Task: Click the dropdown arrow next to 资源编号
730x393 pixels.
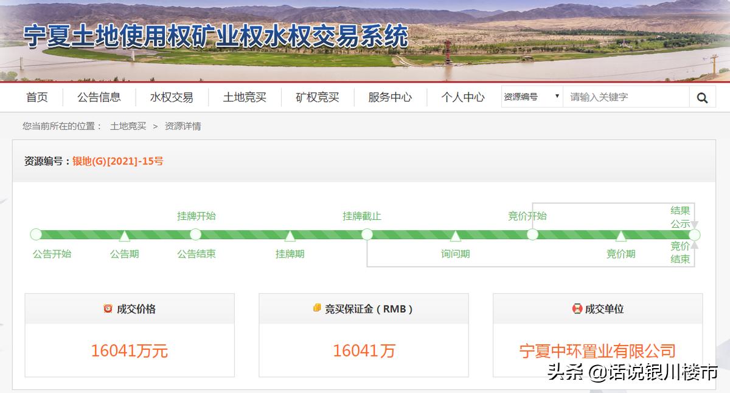Action: (x=556, y=97)
